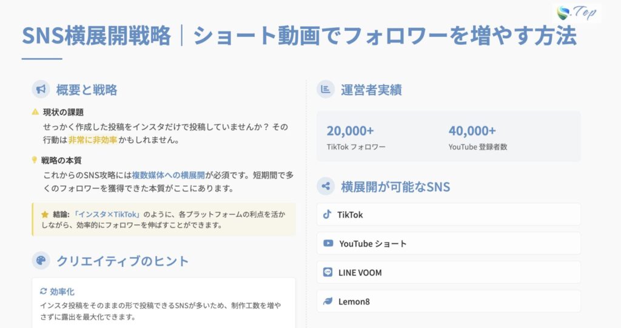Click the palette icon beside クリエイティブのヒント

(x=41, y=261)
